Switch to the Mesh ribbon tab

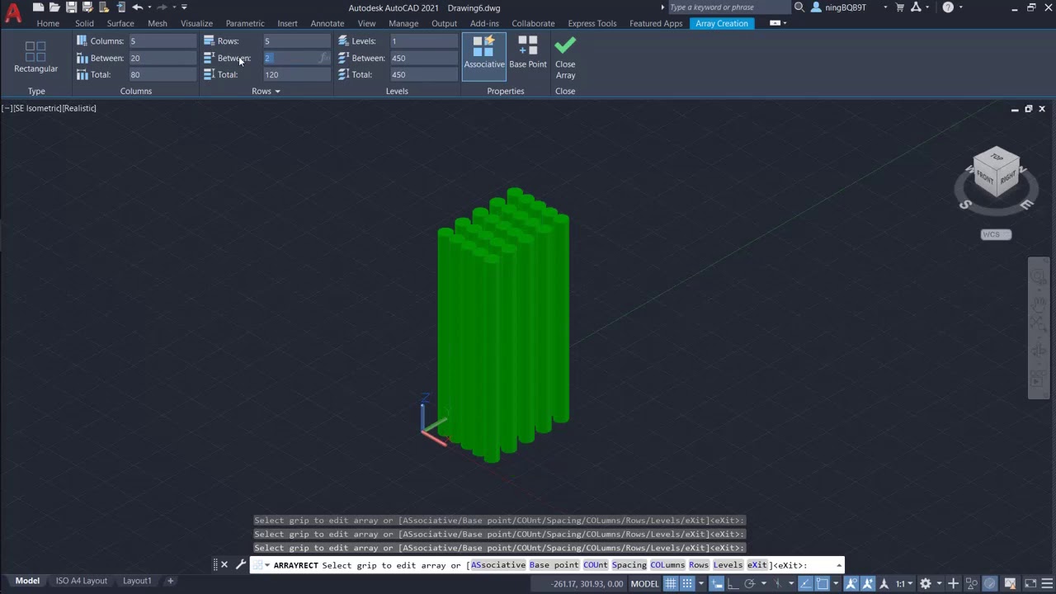click(x=157, y=23)
